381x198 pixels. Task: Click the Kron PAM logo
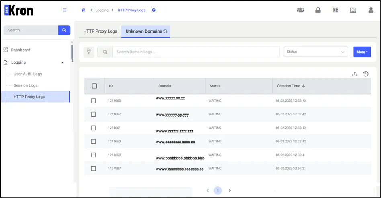pos(19,10)
